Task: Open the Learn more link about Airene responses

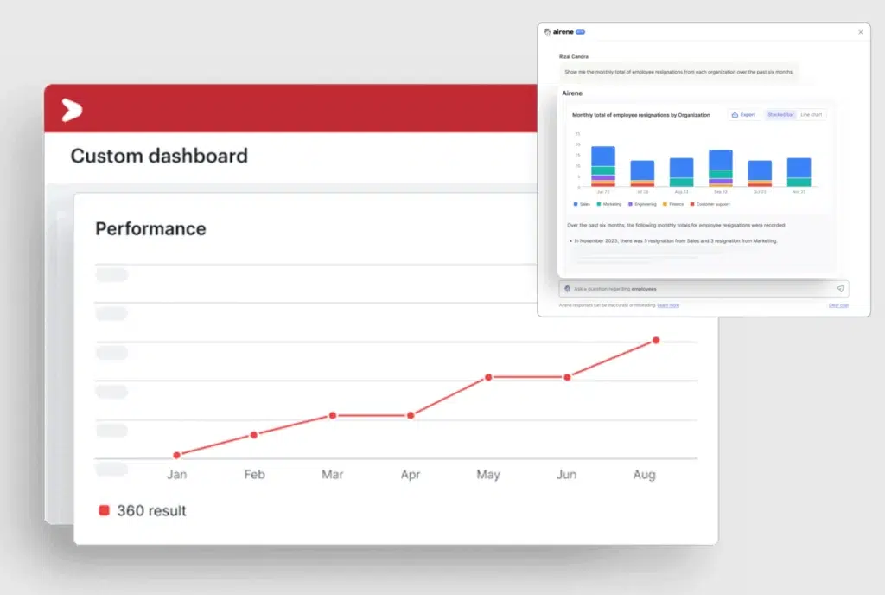Action: click(667, 305)
